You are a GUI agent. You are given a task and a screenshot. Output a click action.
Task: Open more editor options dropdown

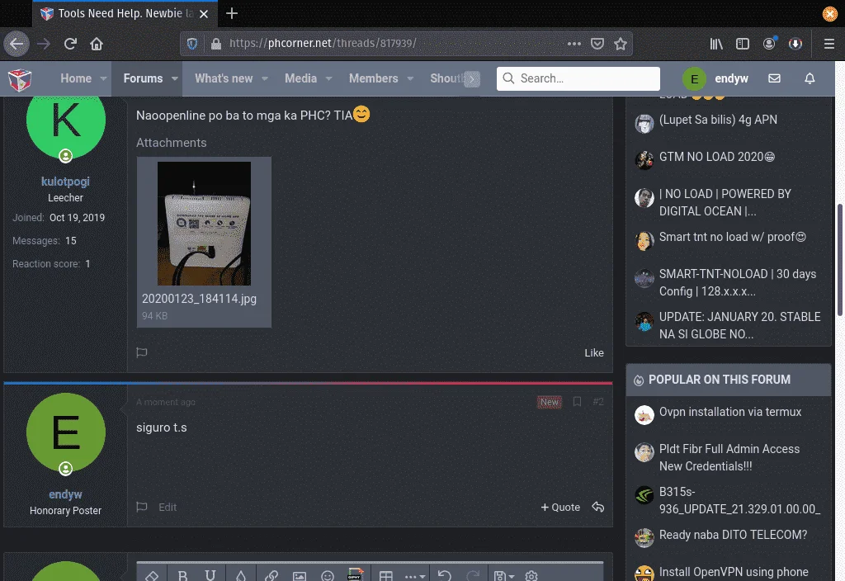pos(415,575)
